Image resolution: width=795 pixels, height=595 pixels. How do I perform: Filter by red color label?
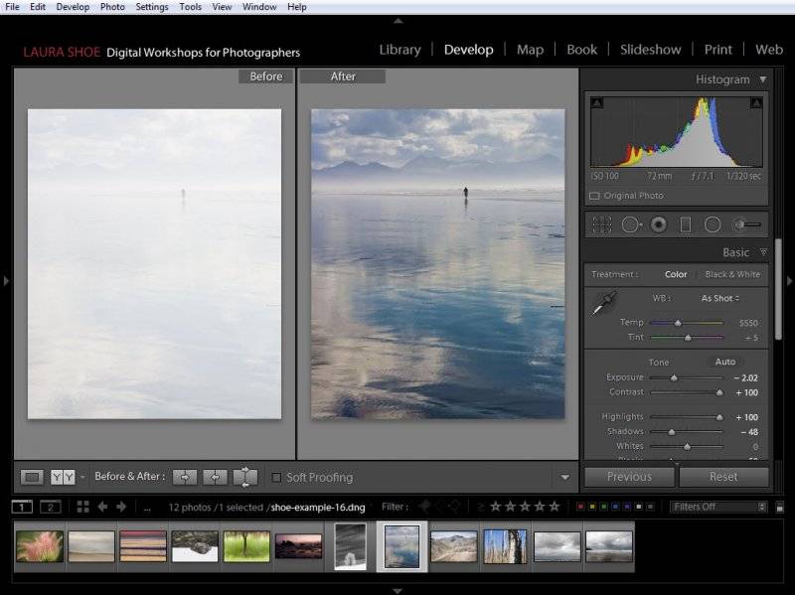580,507
